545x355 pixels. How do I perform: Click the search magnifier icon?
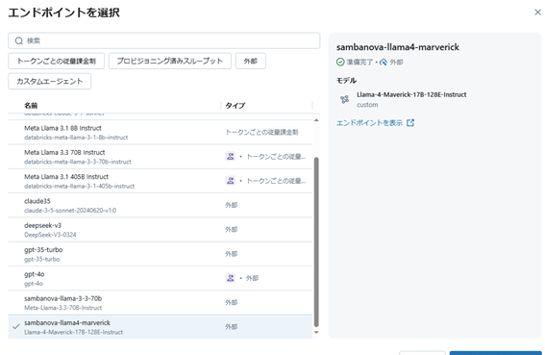pos(19,41)
